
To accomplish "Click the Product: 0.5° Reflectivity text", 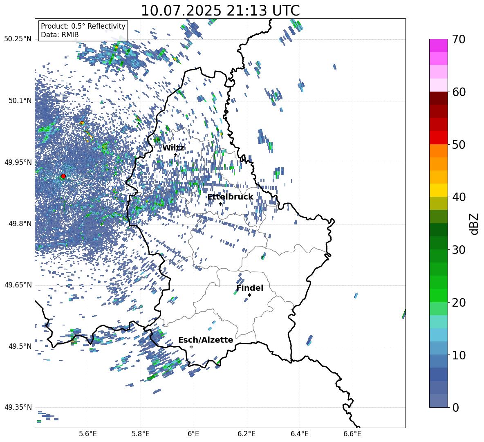I will click(83, 26).
